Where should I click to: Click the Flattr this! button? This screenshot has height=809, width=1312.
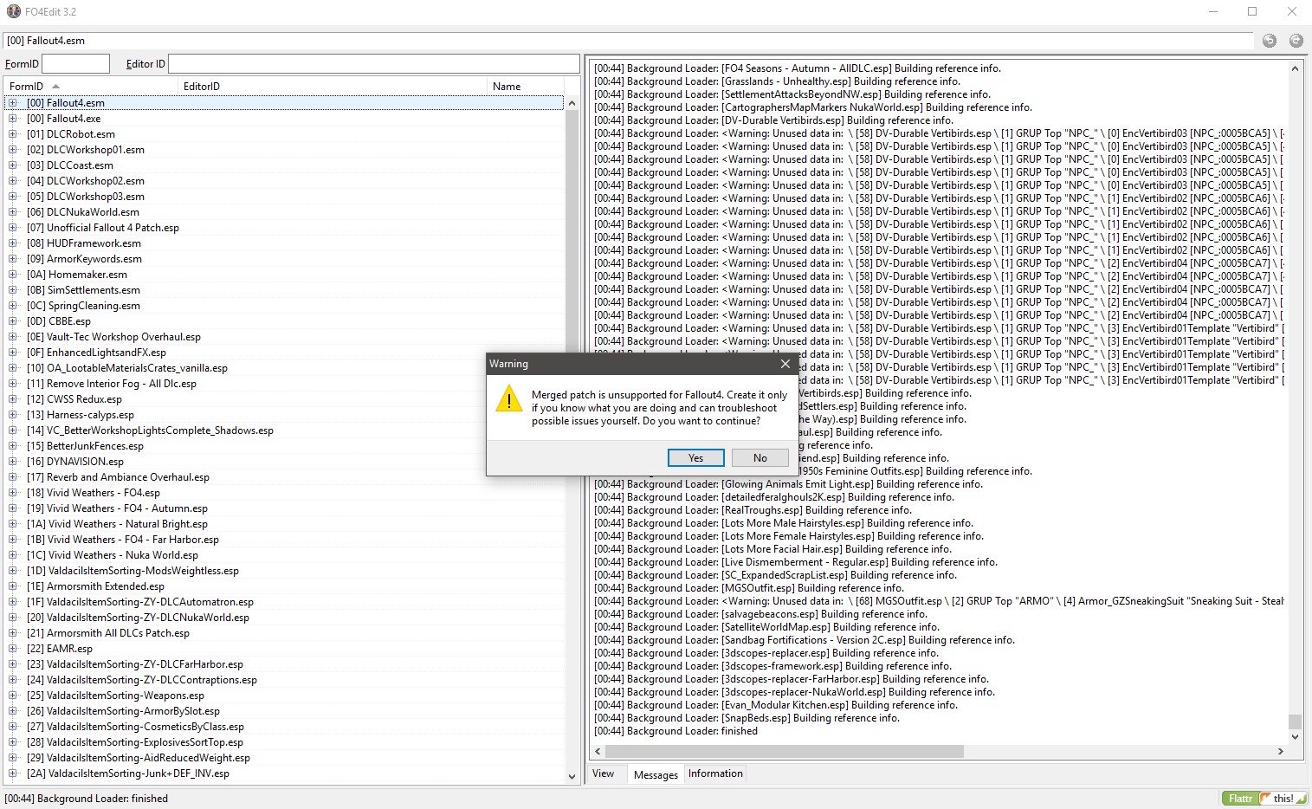pyautogui.click(x=1264, y=799)
